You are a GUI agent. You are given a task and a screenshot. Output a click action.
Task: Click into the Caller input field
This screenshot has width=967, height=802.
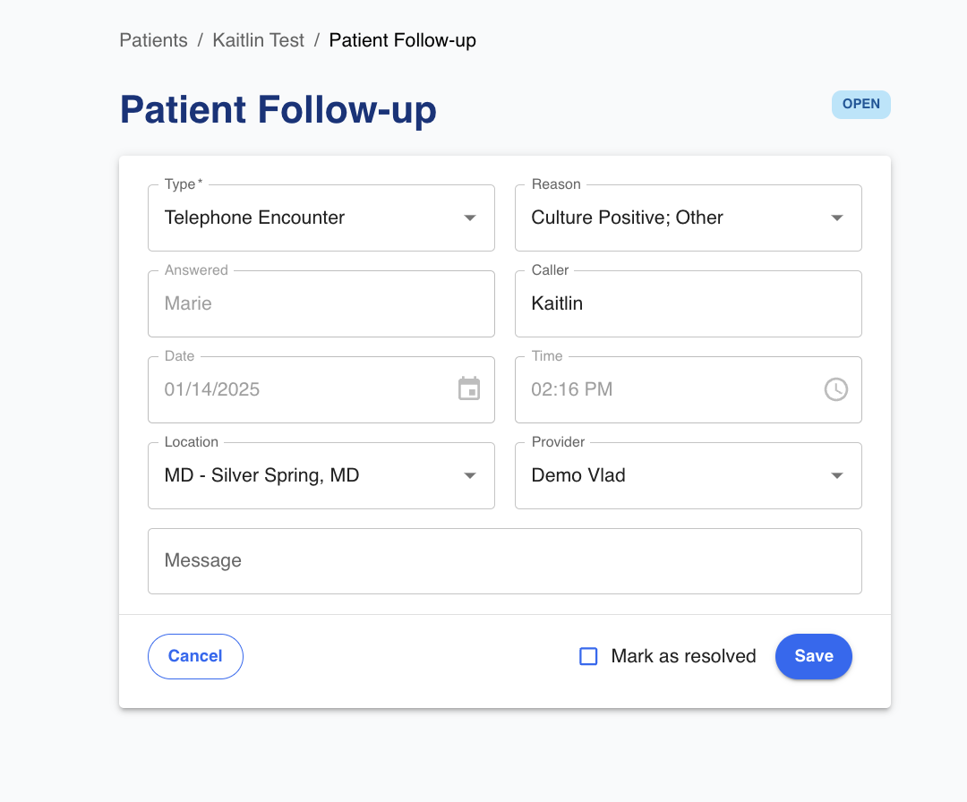688,303
